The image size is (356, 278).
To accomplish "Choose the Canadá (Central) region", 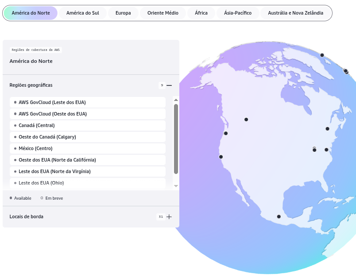I will click(88, 125).
